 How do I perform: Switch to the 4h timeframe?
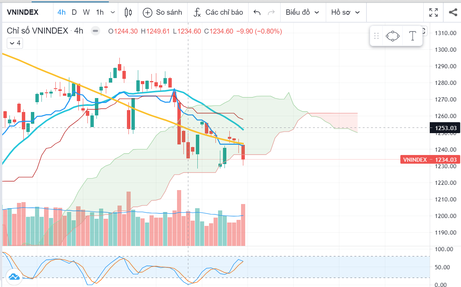(61, 12)
